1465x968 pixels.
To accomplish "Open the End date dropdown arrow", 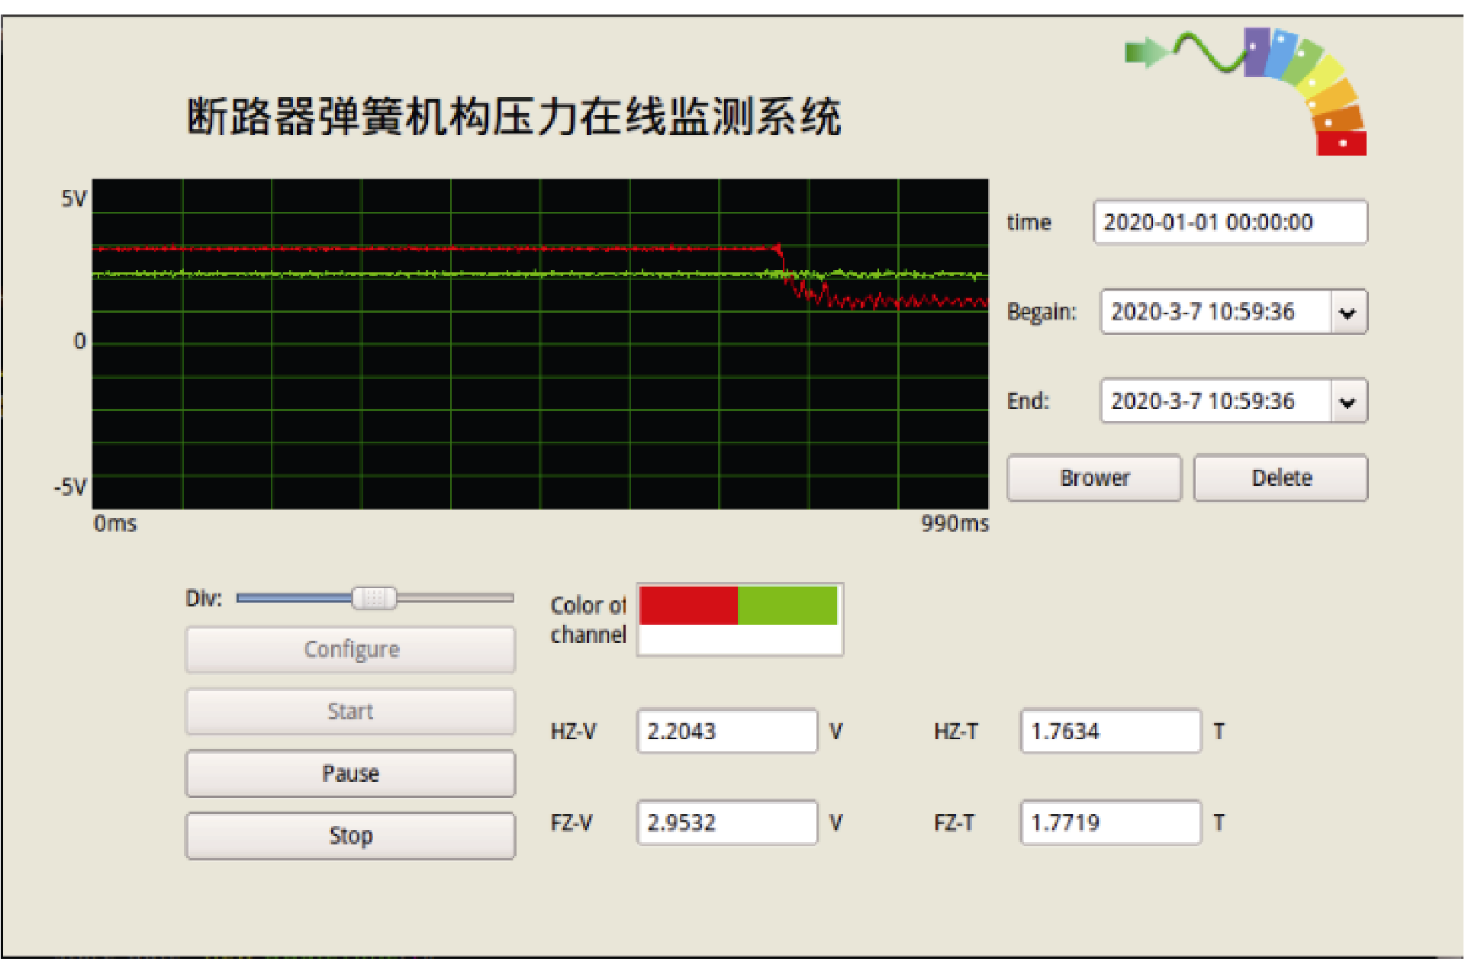I will pyautogui.click(x=1347, y=402).
